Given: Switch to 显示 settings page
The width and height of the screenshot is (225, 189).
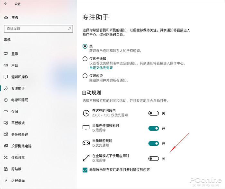Looking at the screenshot, I should [x=15, y=54].
